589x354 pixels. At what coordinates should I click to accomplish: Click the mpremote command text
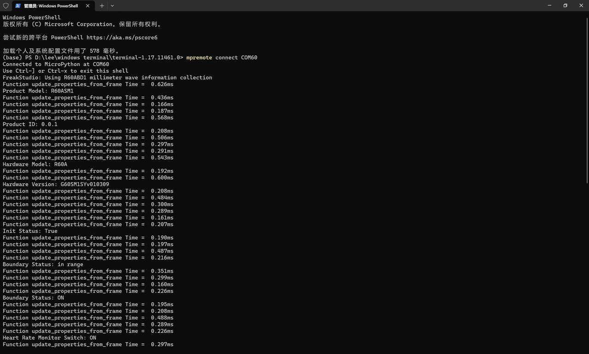tap(199, 58)
